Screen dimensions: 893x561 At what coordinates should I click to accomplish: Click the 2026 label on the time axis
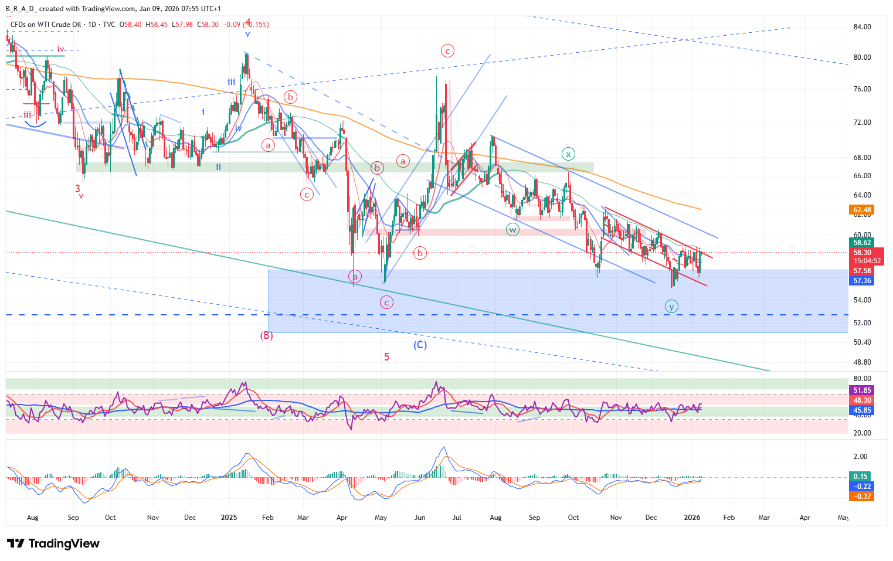(692, 518)
